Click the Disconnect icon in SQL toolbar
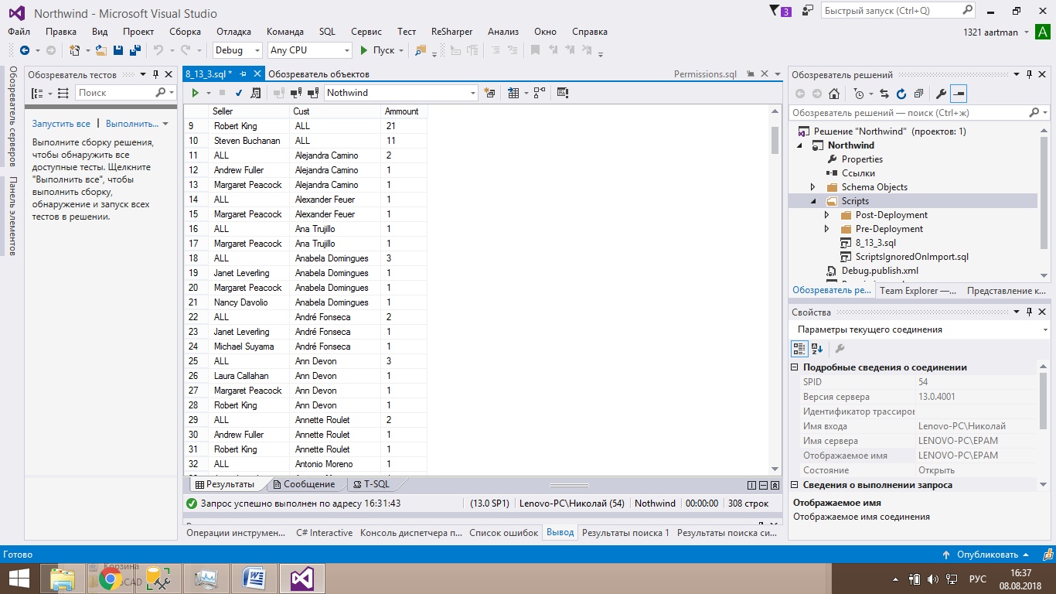This screenshot has height=594, width=1056. click(296, 93)
